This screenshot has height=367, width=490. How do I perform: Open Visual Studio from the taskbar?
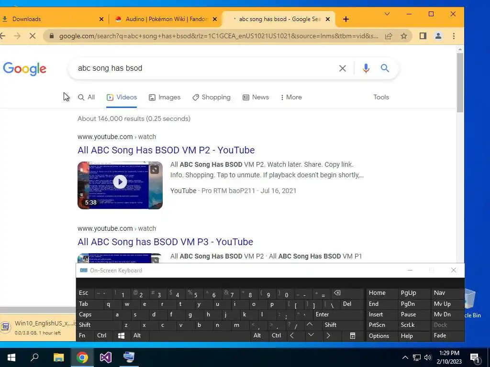pyautogui.click(x=106, y=357)
